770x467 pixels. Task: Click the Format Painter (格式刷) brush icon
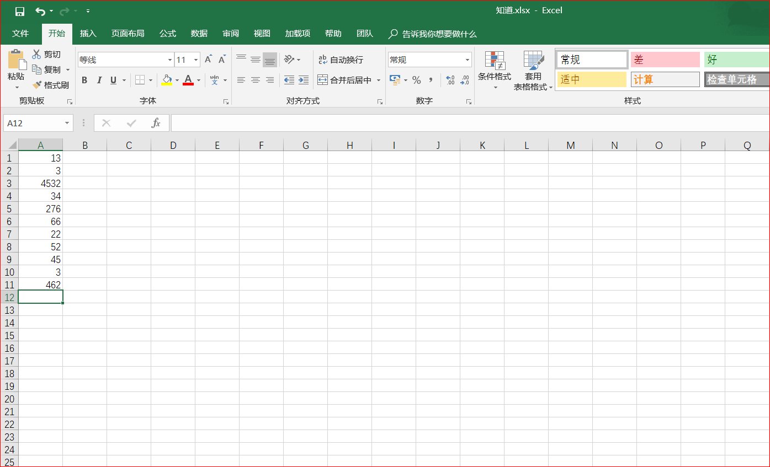(x=37, y=85)
